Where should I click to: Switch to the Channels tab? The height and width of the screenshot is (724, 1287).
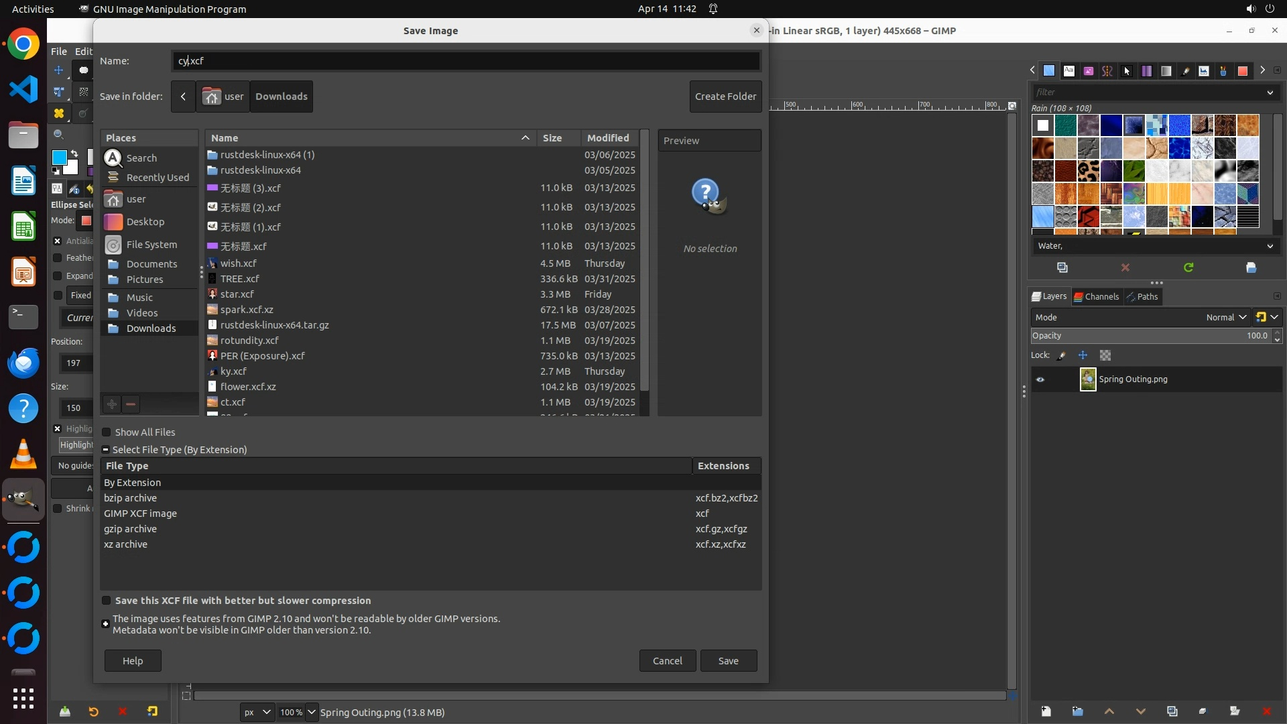click(1096, 296)
